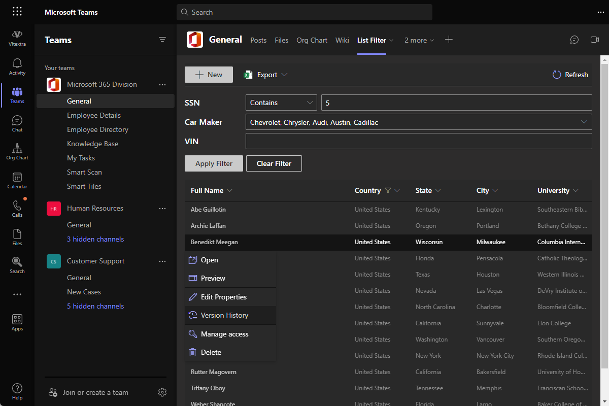The image size is (609, 406).
Task: Open Org Chart app in left rail
Action: coord(17,151)
